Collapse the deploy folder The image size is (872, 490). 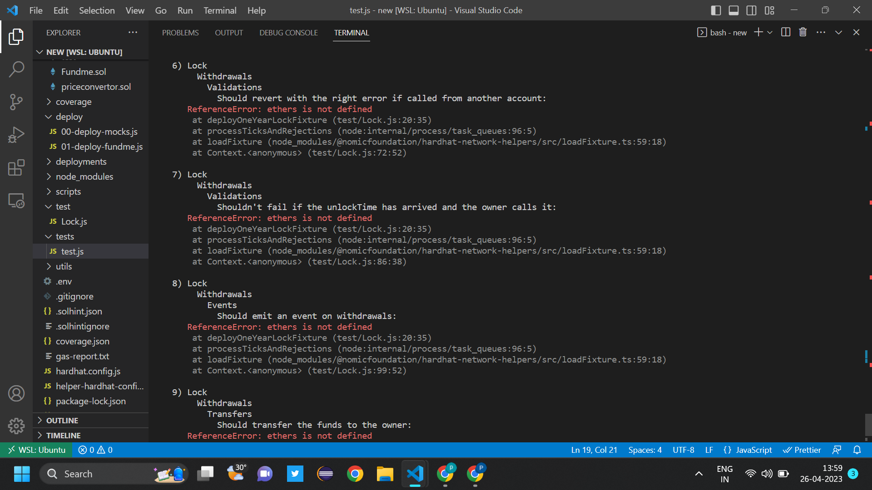[x=69, y=117]
